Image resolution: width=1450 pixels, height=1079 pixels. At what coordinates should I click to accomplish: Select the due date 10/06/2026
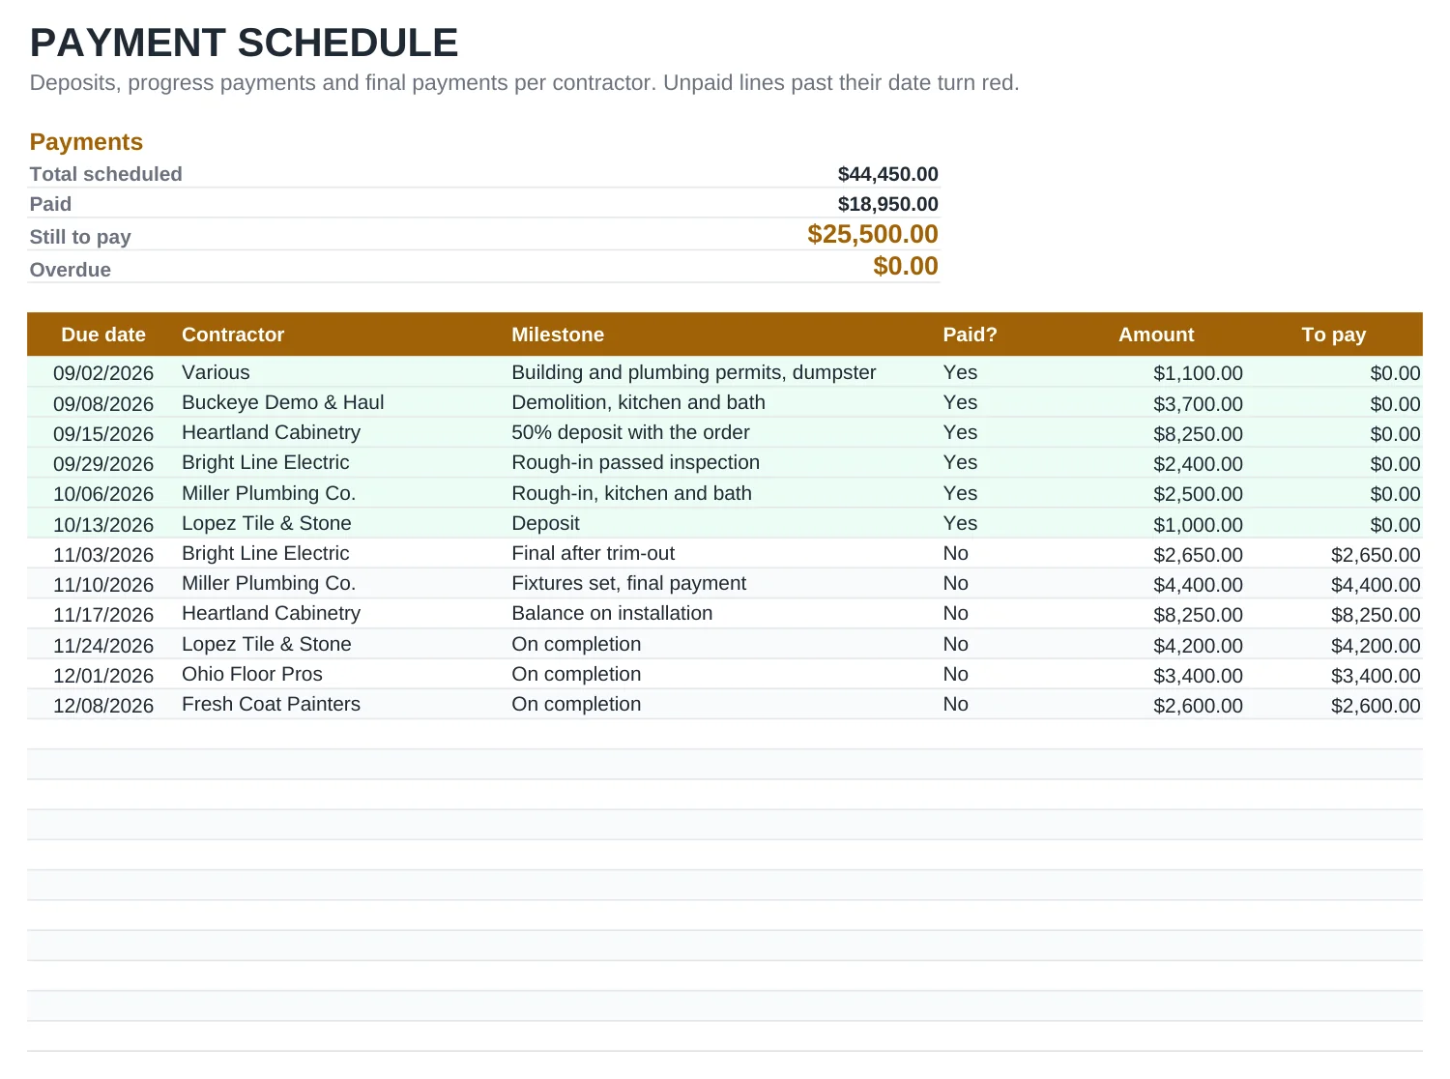click(103, 494)
